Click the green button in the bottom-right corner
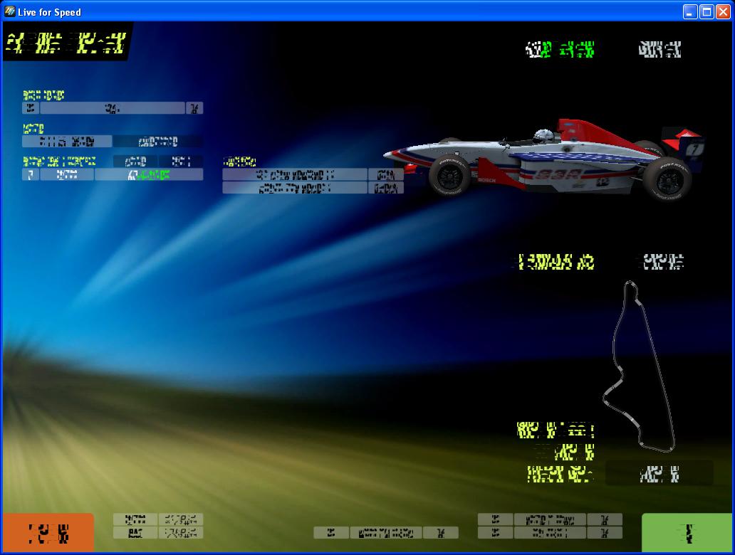Screen dimensions: 735x555 click(x=687, y=533)
